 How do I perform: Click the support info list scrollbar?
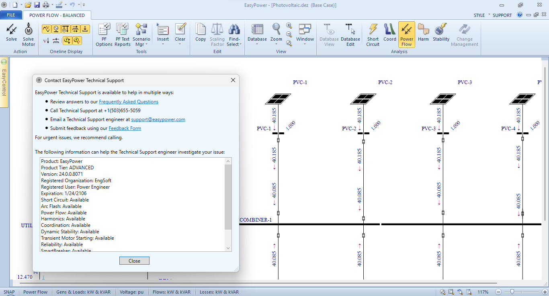tap(228, 197)
